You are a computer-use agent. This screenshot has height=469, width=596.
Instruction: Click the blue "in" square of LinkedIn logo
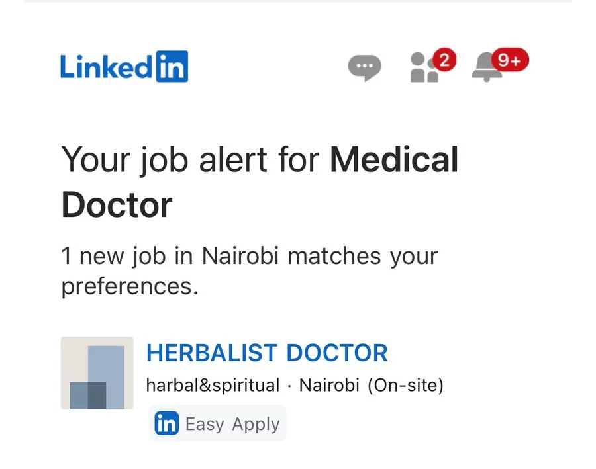tap(172, 67)
